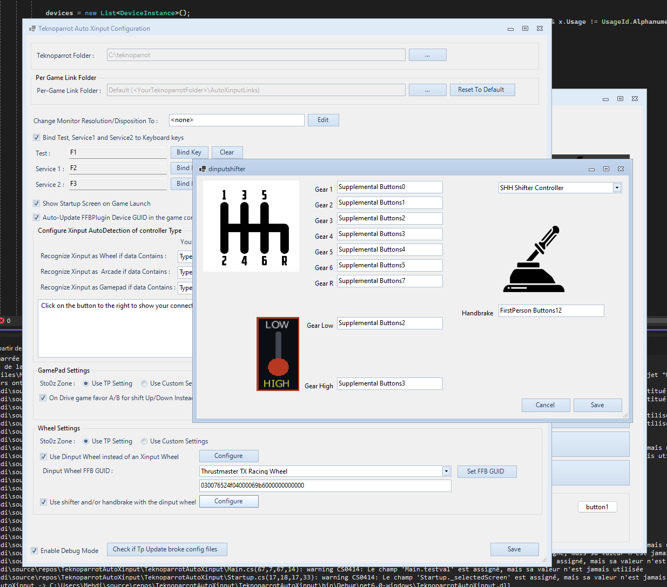Click the Service 1 key F2 field
667x587 pixels.
pyautogui.click(x=118, y=168)
